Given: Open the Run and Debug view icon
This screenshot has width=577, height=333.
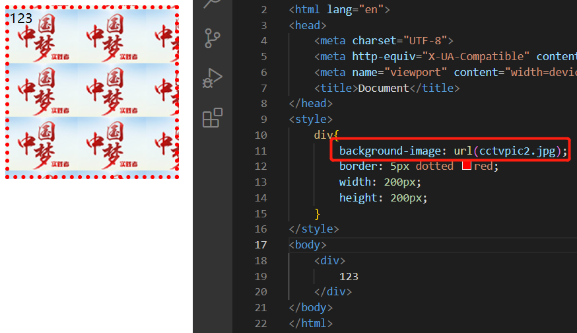Looking at the screenshot, I should click(213, 78).
